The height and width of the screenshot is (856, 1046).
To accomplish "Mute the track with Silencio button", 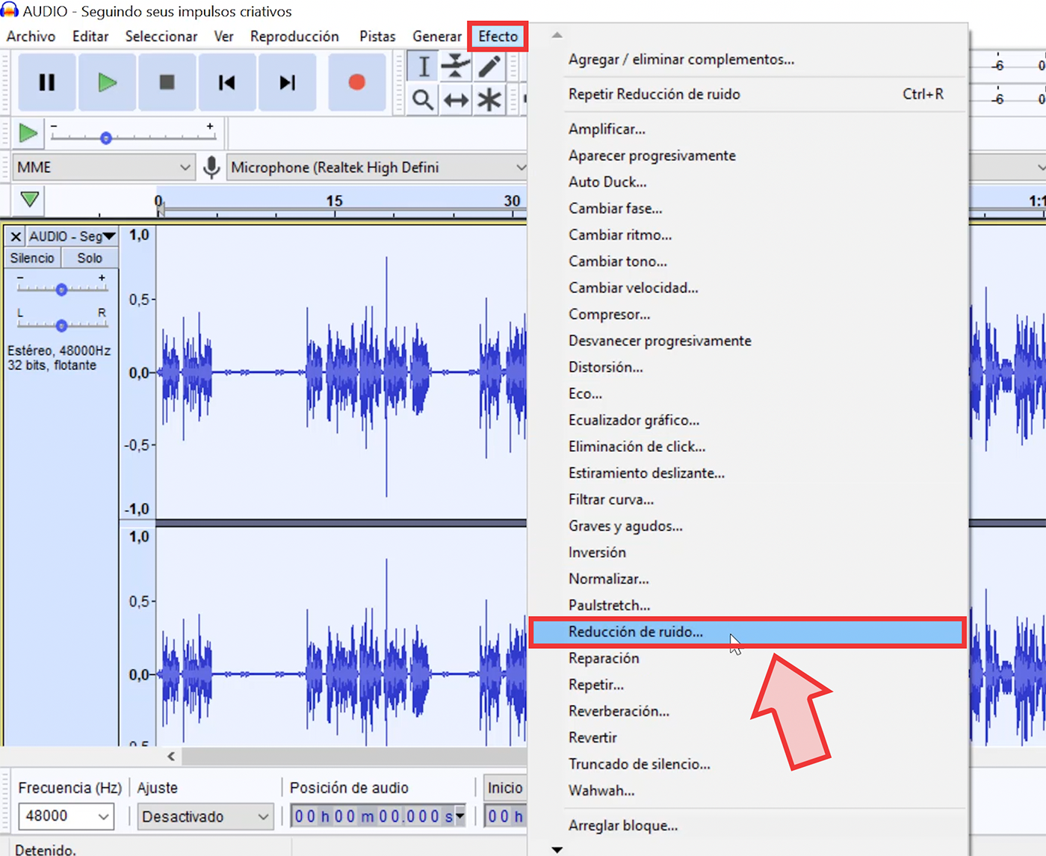I will pos(32,258).
